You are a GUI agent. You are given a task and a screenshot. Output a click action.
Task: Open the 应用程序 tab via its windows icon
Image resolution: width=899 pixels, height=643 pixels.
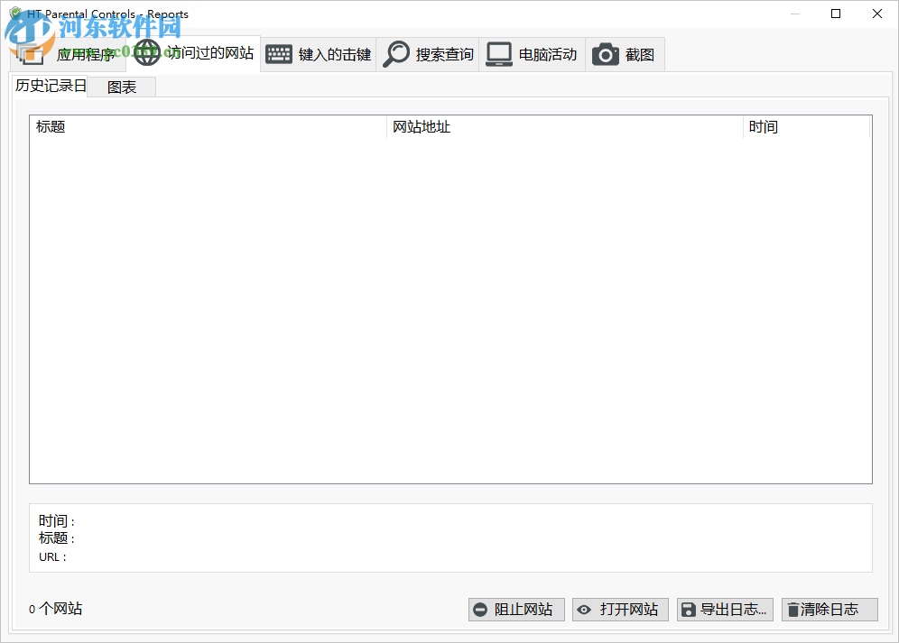[32, 53]
